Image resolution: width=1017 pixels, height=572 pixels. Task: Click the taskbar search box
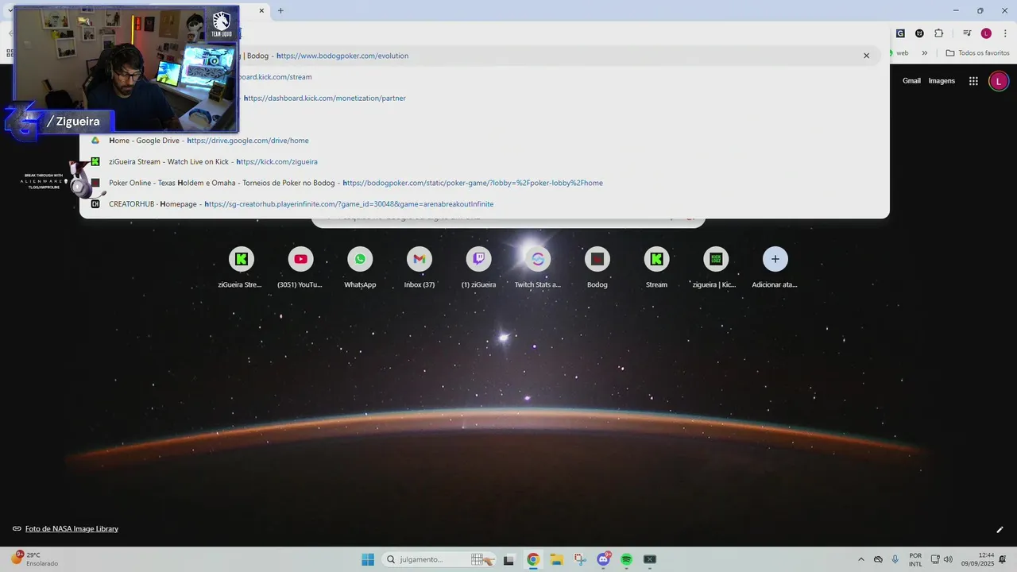pos(439,559)
